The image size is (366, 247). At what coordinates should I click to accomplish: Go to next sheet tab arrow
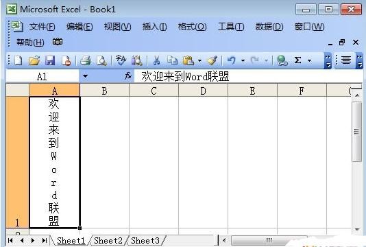(x=33, y=240)
